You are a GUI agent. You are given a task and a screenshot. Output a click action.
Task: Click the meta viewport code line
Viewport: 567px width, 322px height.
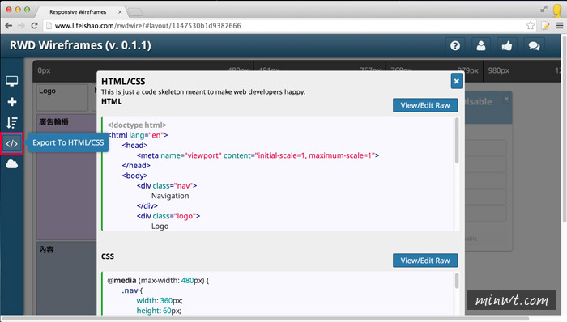point(258,155)
